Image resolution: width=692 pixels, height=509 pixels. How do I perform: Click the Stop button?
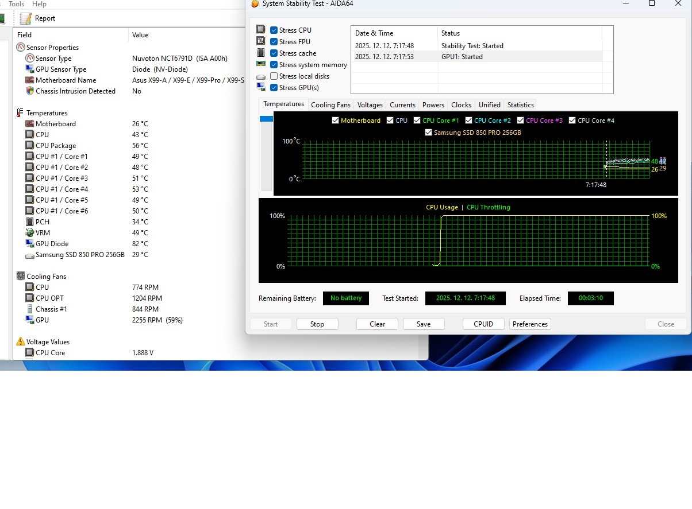(317, 324)
